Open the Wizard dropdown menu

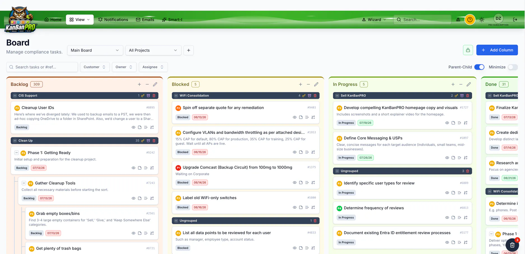(x=374, y=20)
